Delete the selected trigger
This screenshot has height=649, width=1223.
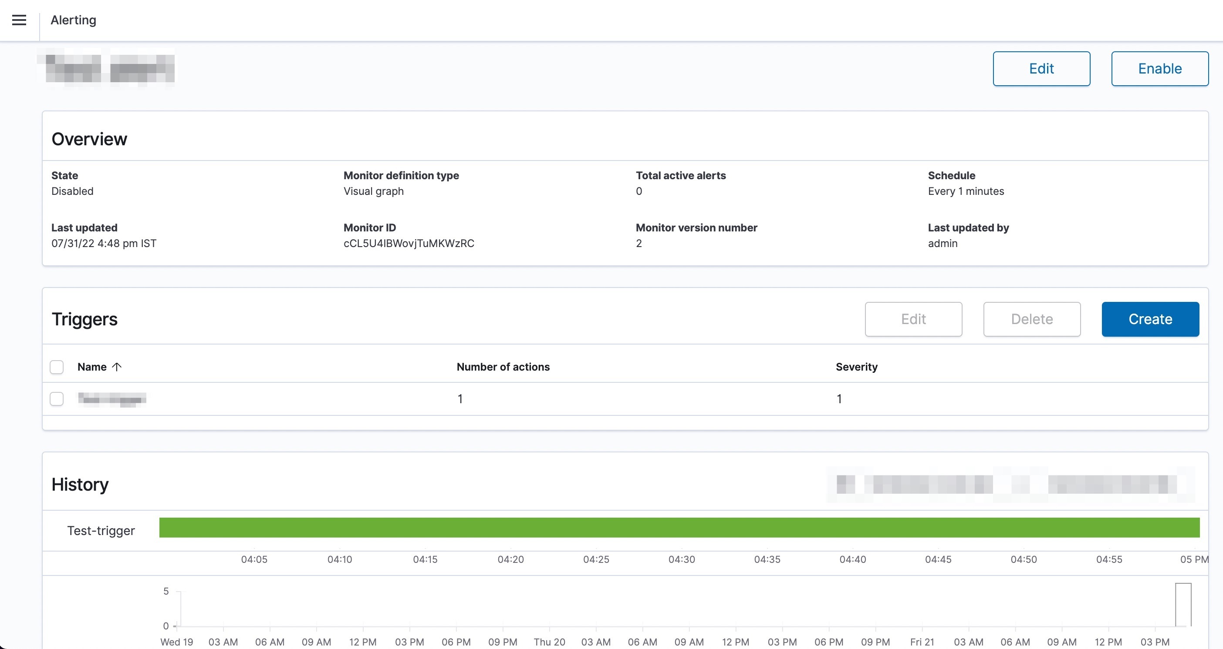pyautogui.click(x=1032, y=319)
